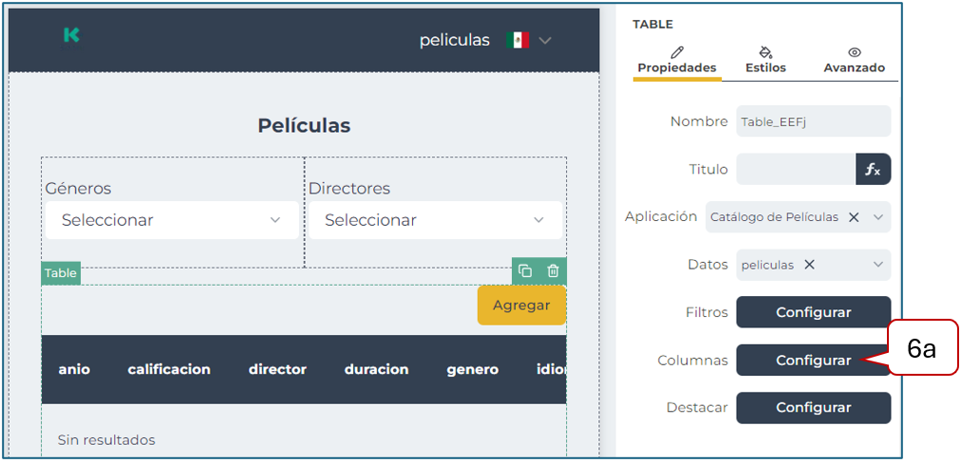Image resolution: width=961 pixels, height=463 pixels.
Task: Click the Nombre input field
Action: 813,121
